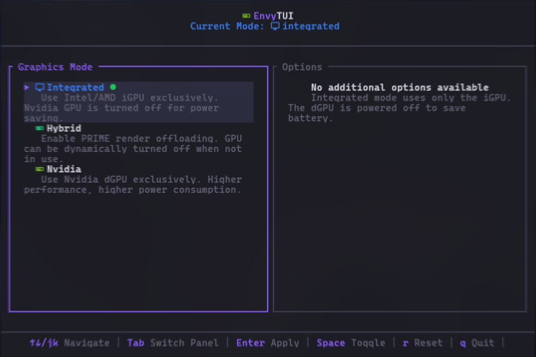Click the monitor icon next to Current Mode
Screen dimensions: 536x357
(x=275, y=26)
